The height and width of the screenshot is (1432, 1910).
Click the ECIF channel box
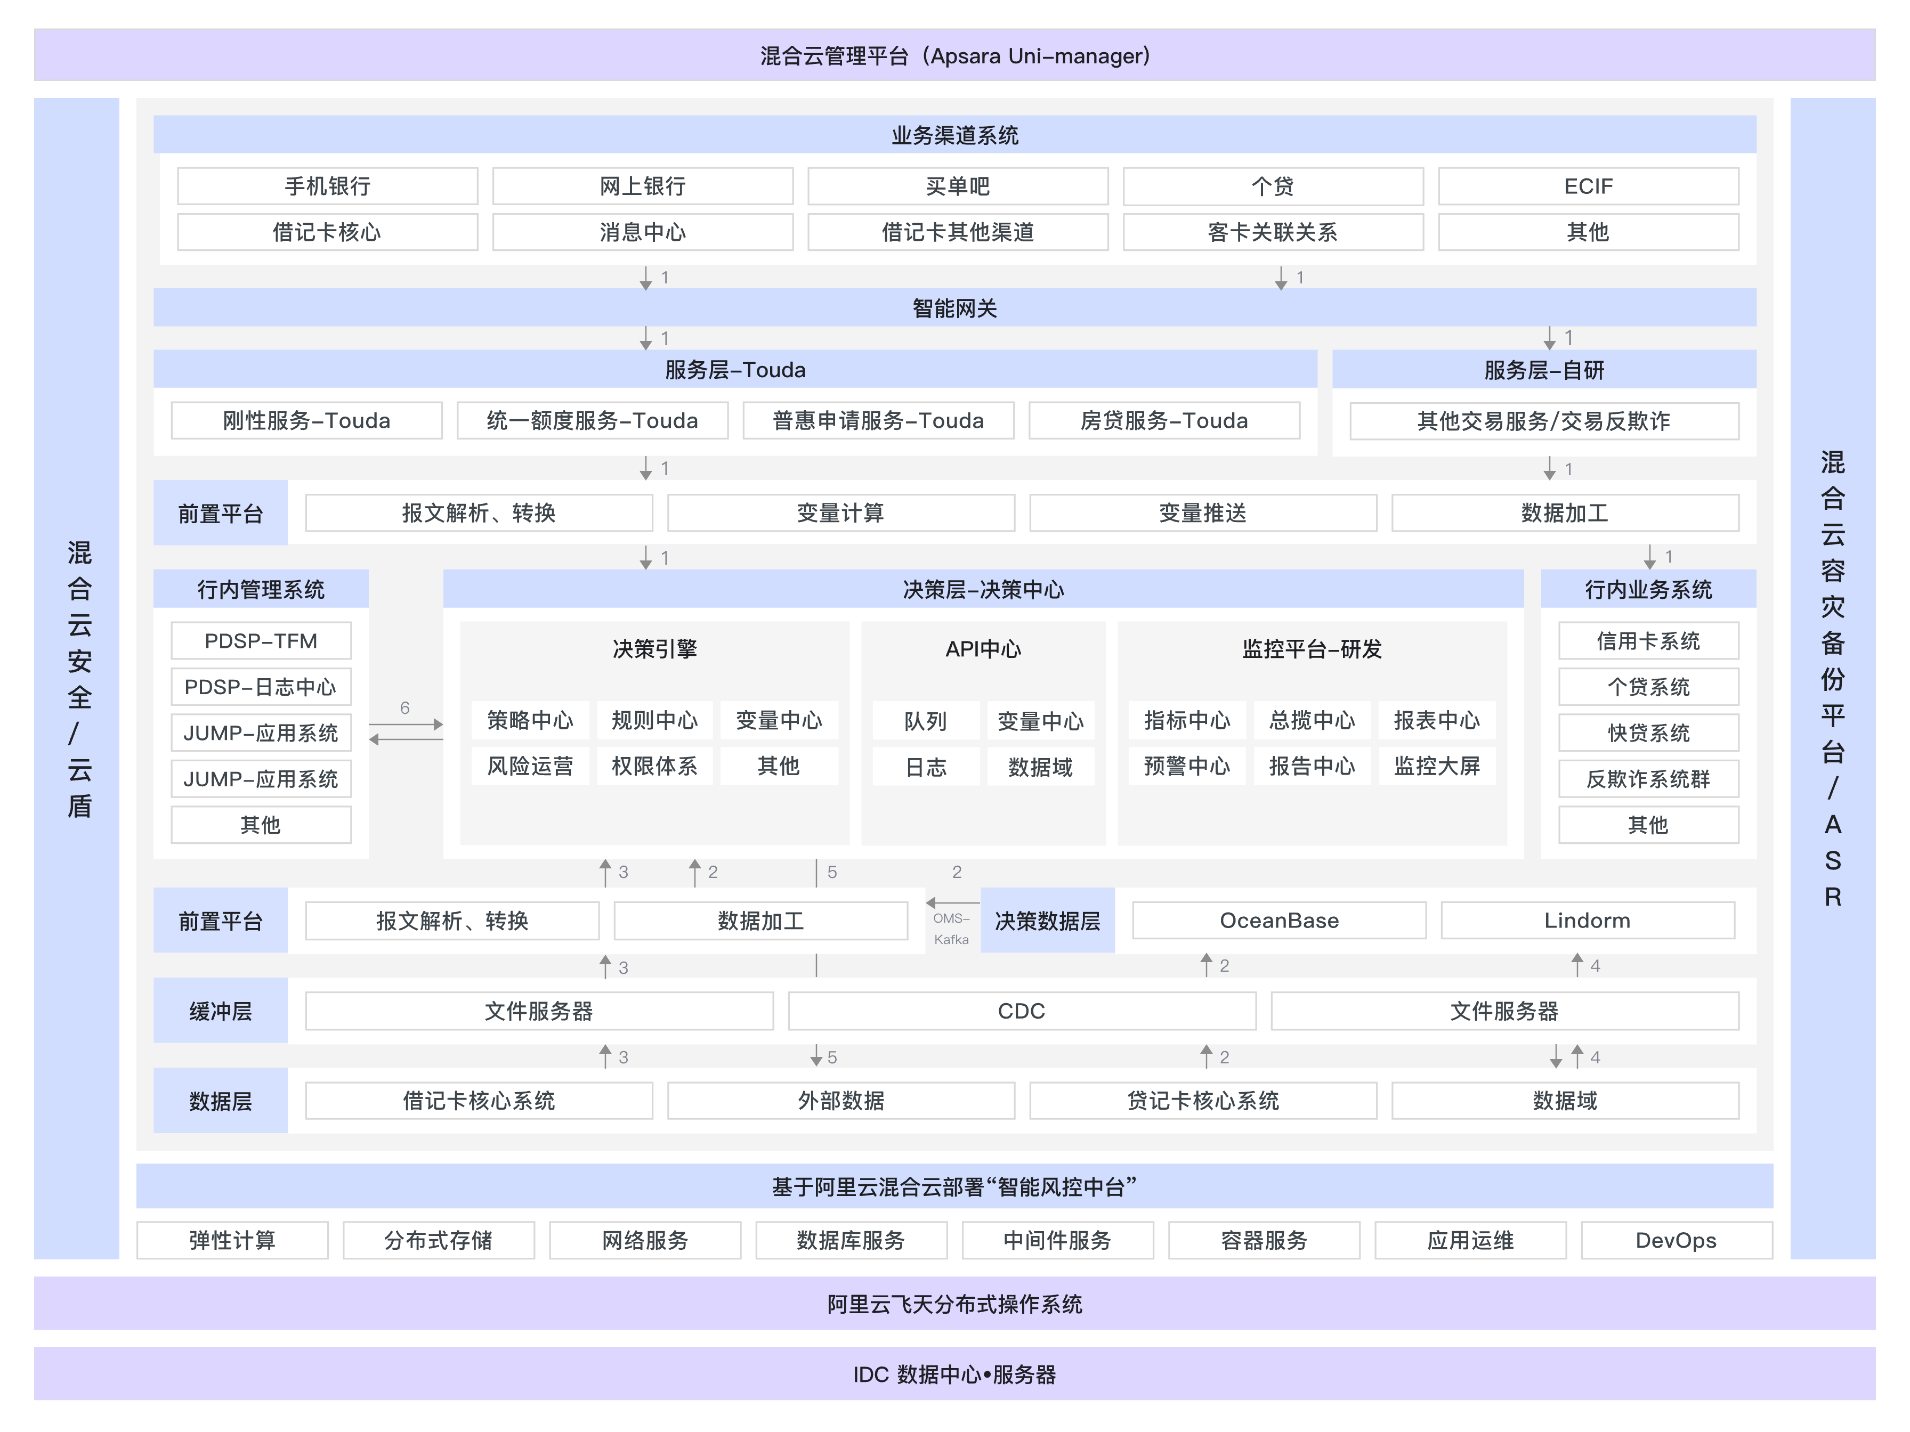point(1587,186)
